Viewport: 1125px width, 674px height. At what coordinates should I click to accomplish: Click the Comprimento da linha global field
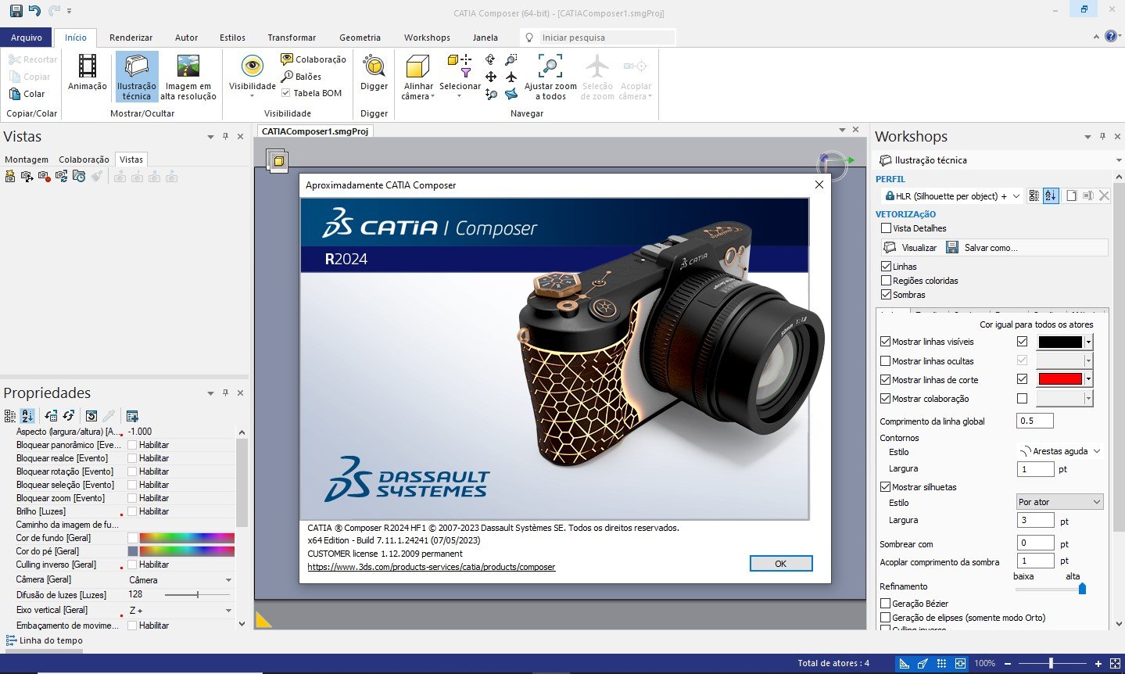1035,421
